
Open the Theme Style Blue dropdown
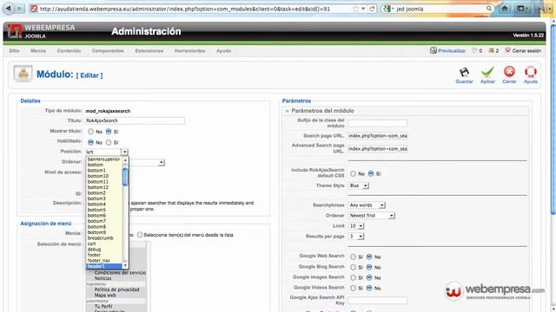click(359, 185)
